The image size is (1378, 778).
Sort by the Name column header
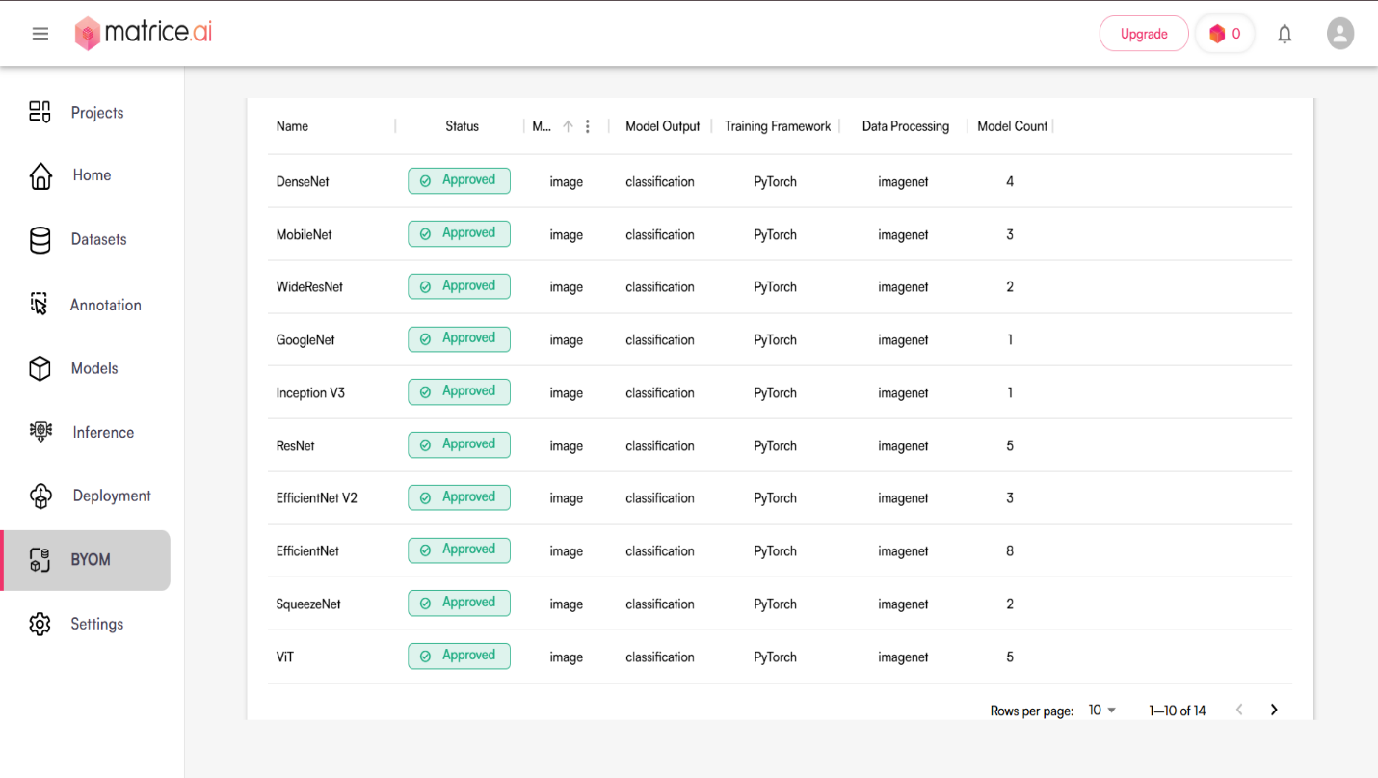[x=292, y=126]
